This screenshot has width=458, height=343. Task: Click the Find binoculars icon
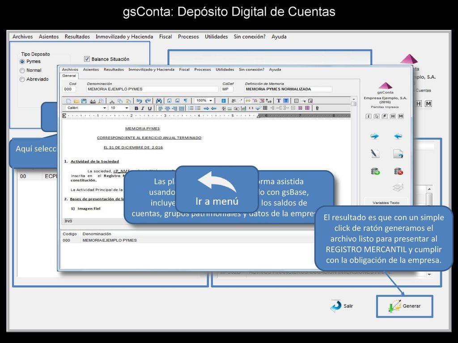pos(159,101)
